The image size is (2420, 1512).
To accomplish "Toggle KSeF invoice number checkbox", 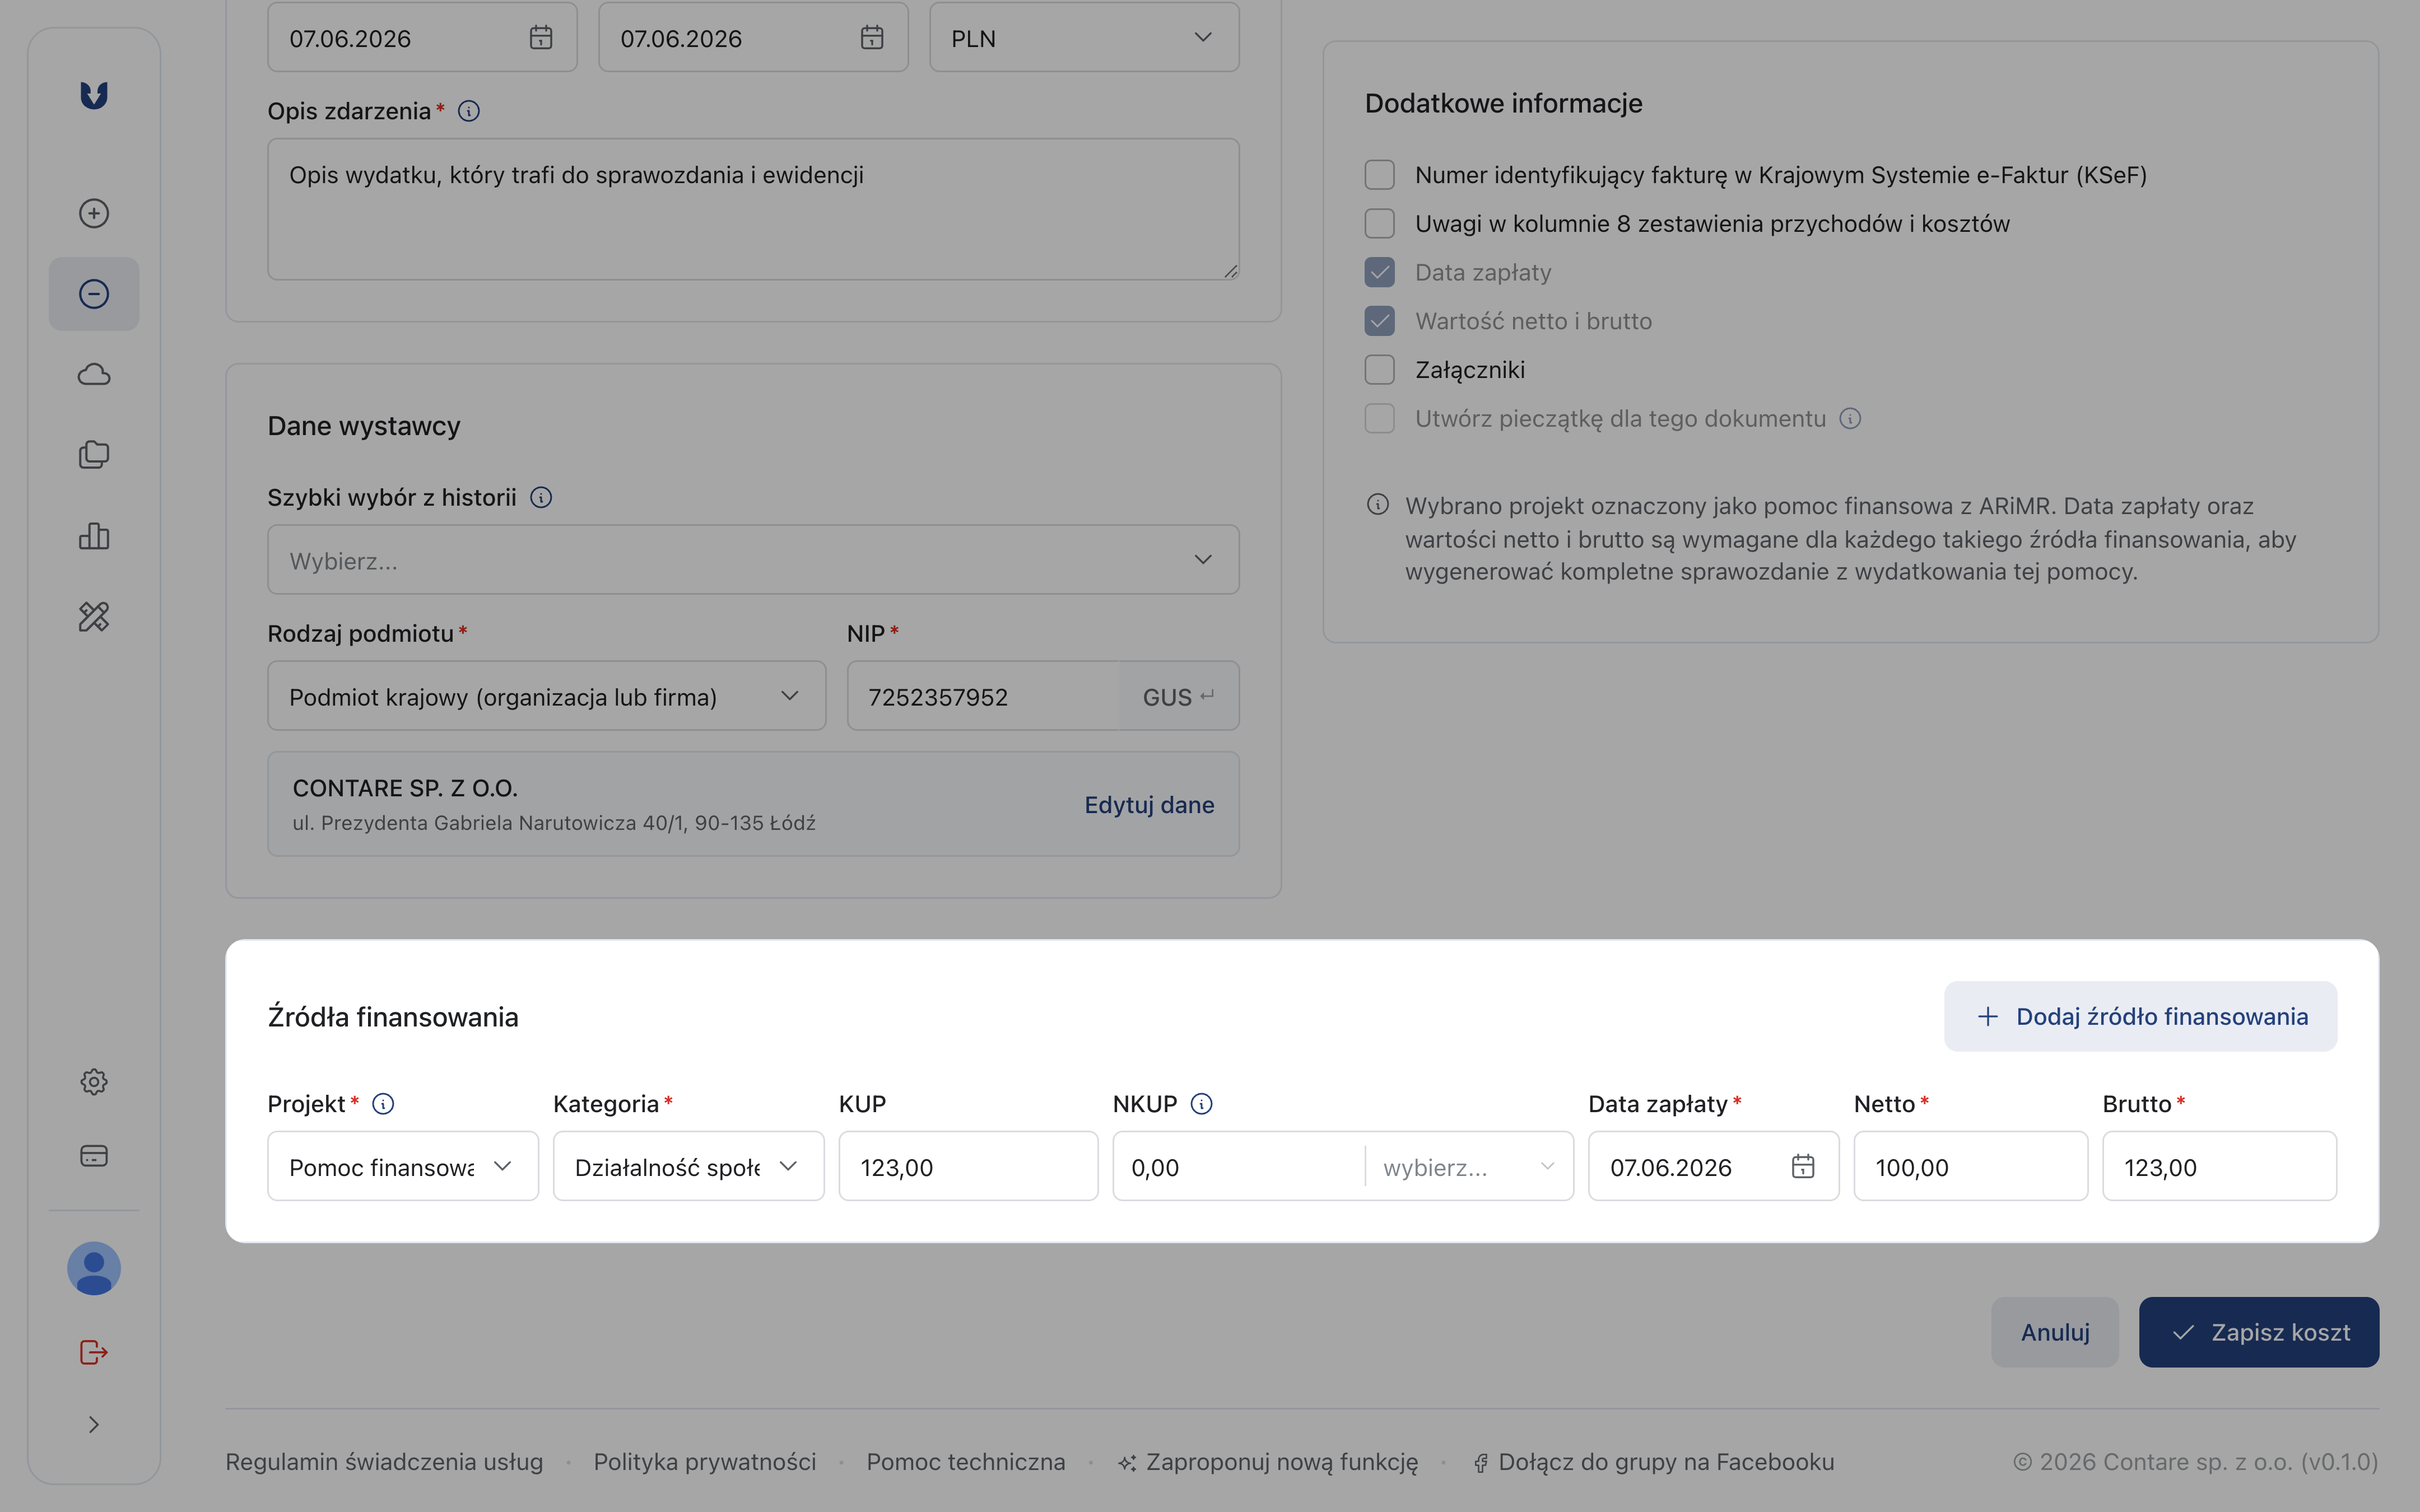I will coord(1380,175).
